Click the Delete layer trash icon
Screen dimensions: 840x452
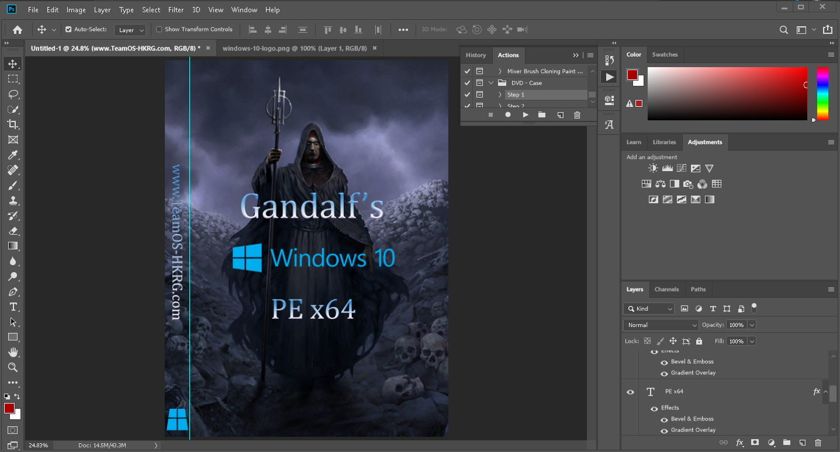tap(818, 443)
